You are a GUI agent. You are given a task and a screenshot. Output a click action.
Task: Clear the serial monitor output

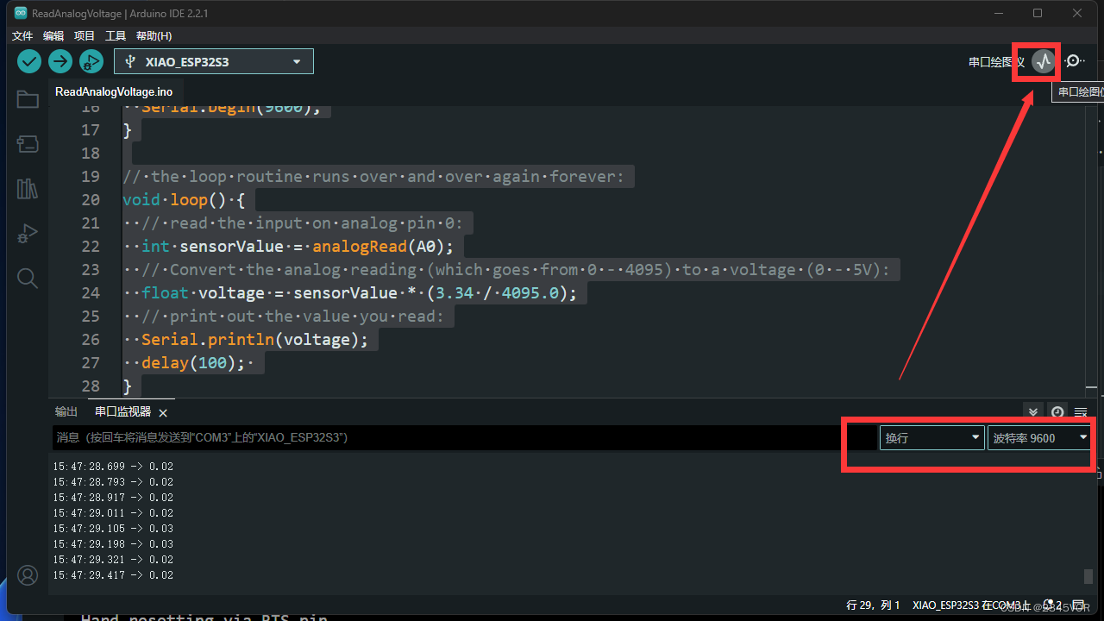click(x=1081, y=411)
